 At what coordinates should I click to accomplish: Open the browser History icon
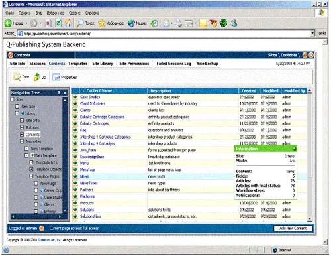(x=154, y=23)
